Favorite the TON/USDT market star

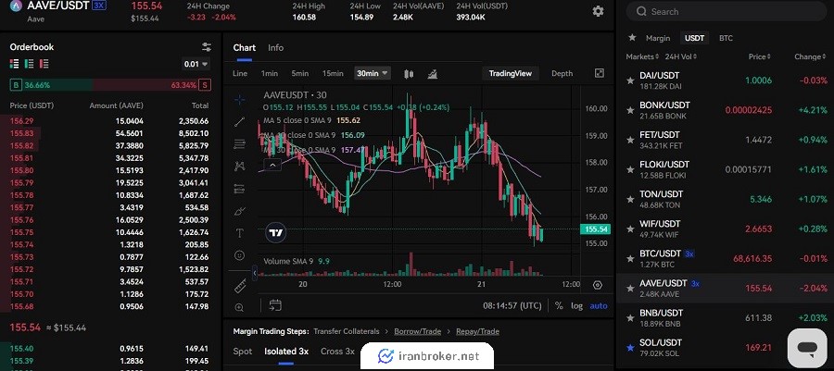click(x=631, y=200)
